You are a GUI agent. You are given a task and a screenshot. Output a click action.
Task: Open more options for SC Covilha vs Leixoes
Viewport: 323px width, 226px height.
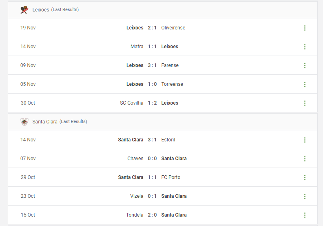(x=305, y=103)
